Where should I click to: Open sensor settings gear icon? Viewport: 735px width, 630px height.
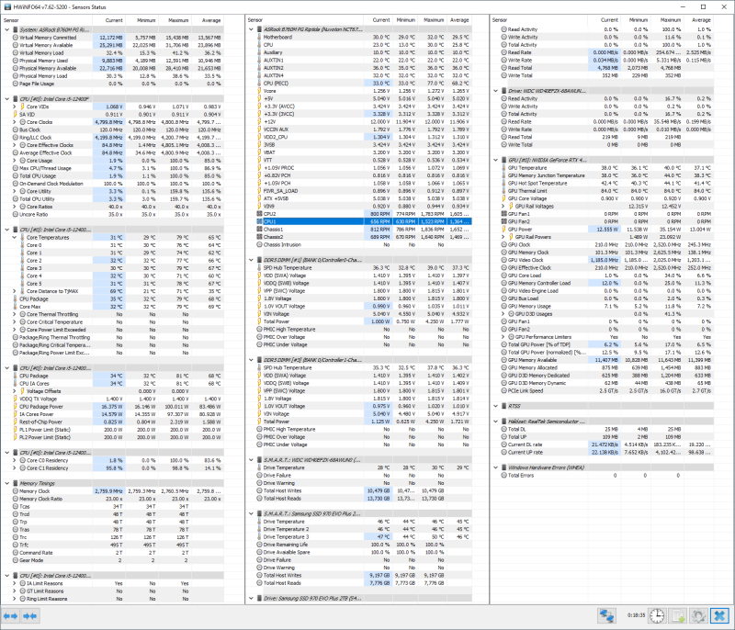pyautogui.click(x=698, y=616)
